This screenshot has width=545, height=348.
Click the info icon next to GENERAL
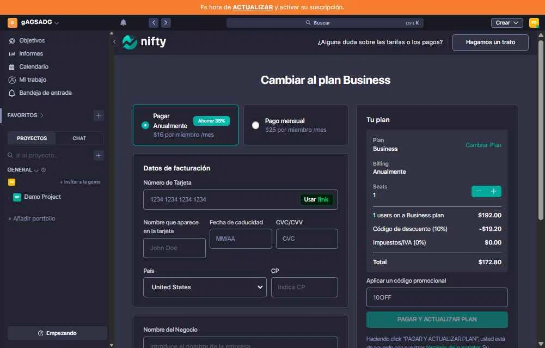pyautogui.click(x=44, y=170)
